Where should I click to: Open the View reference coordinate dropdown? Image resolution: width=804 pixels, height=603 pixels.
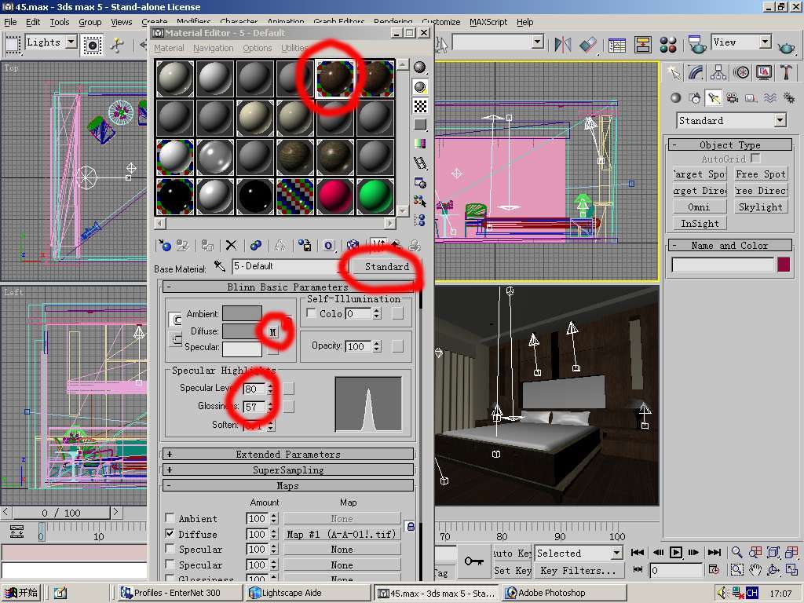[766, 42]
